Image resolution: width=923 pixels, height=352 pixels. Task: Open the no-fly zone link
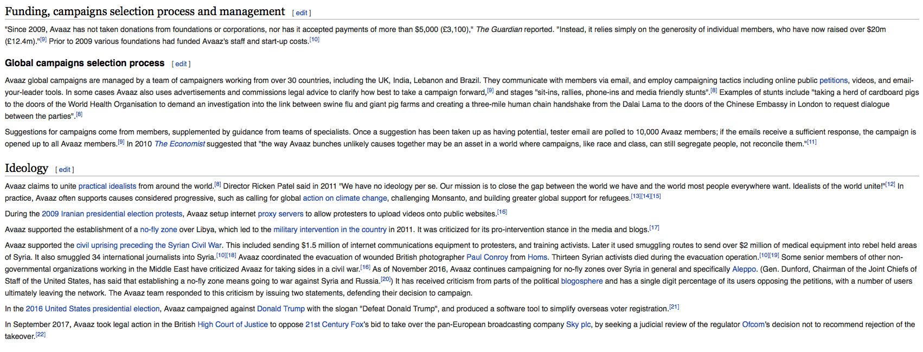point(158,229)
